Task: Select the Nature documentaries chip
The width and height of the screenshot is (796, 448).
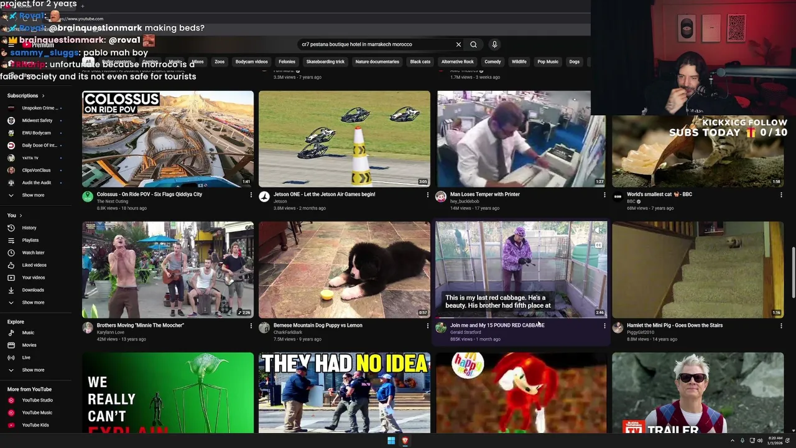Action: click(377, 62)
